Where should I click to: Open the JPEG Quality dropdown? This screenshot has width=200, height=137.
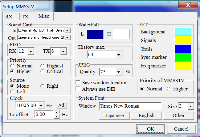[x=119, y=72]
